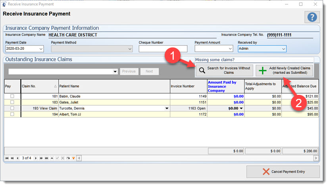Click Add Newly Created Claims button

[284, 70]
